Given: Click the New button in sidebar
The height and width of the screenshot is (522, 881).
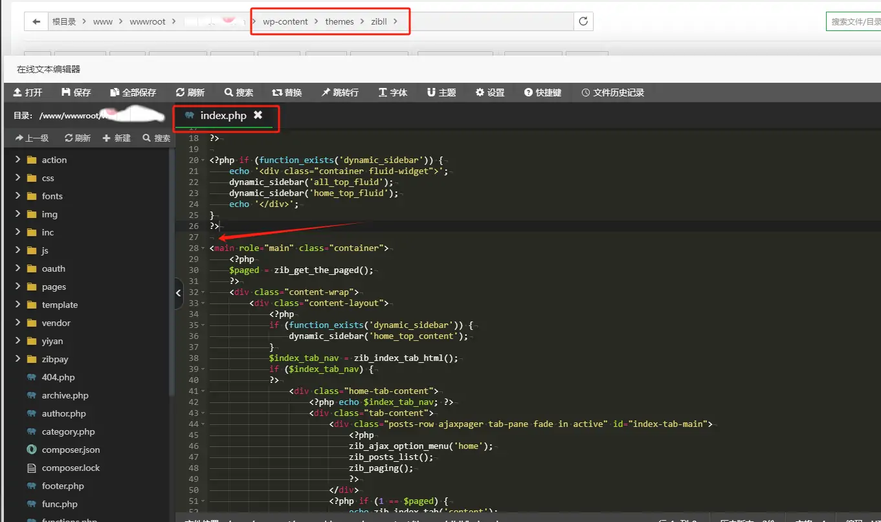Looking at the screenshot, I should pyautogui.click(x=117, y=138).
